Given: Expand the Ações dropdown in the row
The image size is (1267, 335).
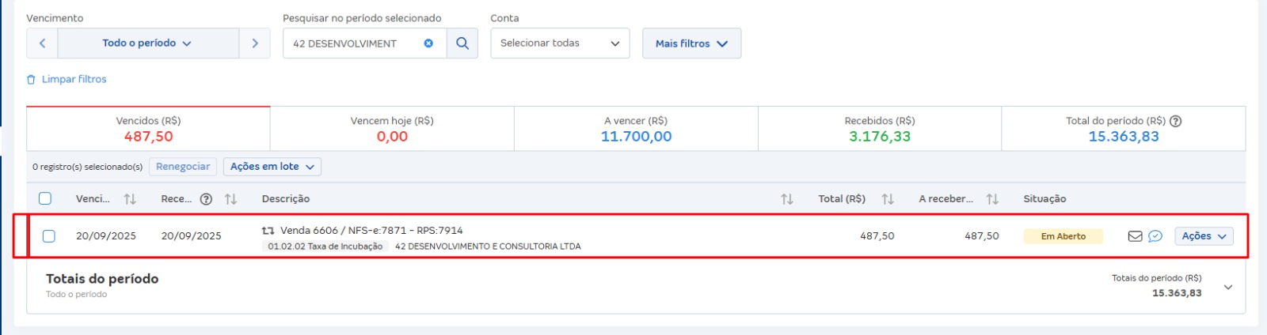Looking at the screenshot, I should point(1203,236).
